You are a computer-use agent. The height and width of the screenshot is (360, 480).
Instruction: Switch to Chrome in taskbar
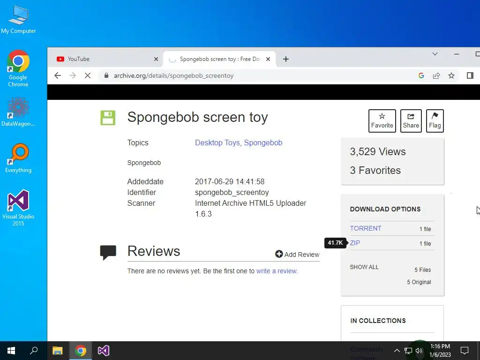coord(81,351)
